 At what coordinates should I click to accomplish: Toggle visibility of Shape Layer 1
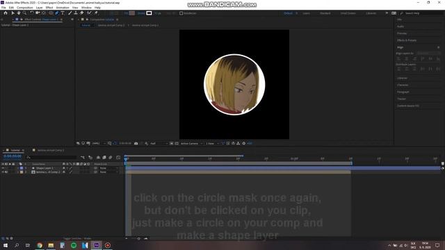coord(3,168)
